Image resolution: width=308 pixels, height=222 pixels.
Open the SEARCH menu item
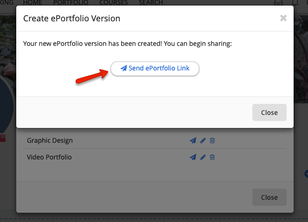click(x=151, y=3)
